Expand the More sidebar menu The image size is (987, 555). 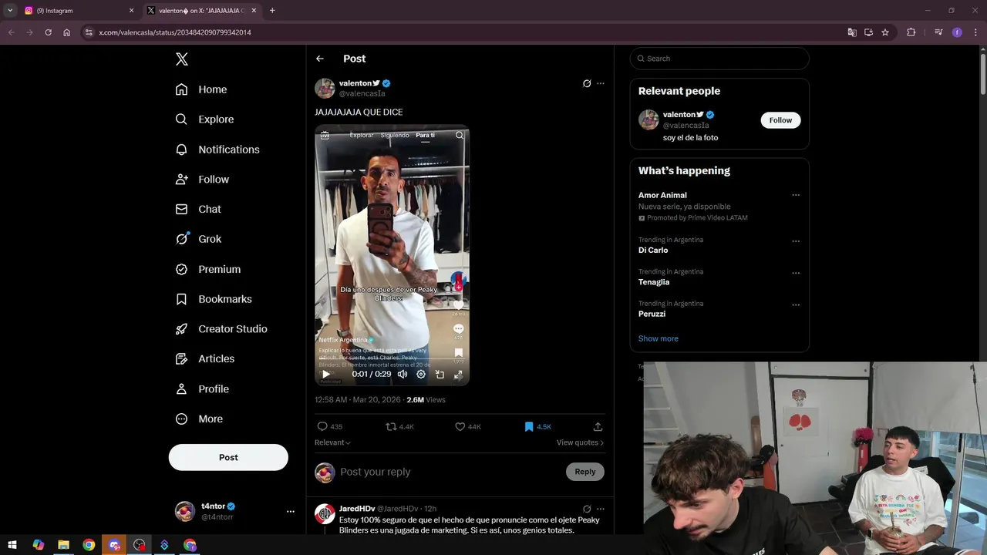(x=199, y=419)
